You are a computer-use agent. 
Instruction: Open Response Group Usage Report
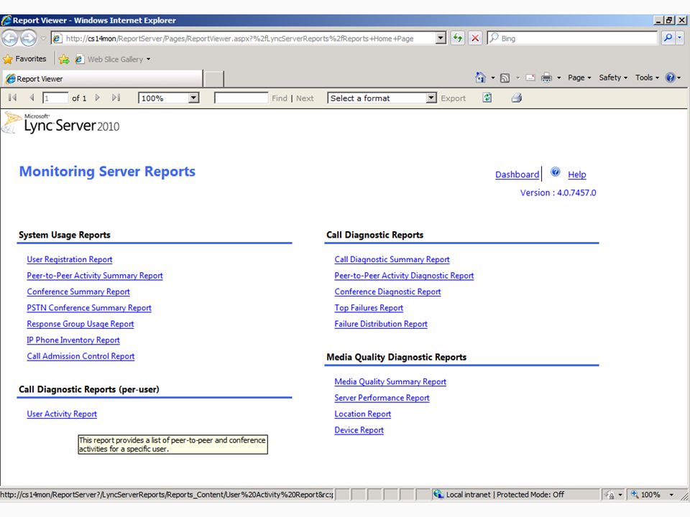pyautogui.click(x=80, y=324)
